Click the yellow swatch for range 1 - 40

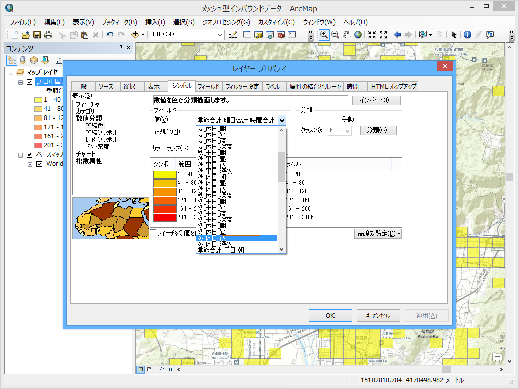click(165, 174)
